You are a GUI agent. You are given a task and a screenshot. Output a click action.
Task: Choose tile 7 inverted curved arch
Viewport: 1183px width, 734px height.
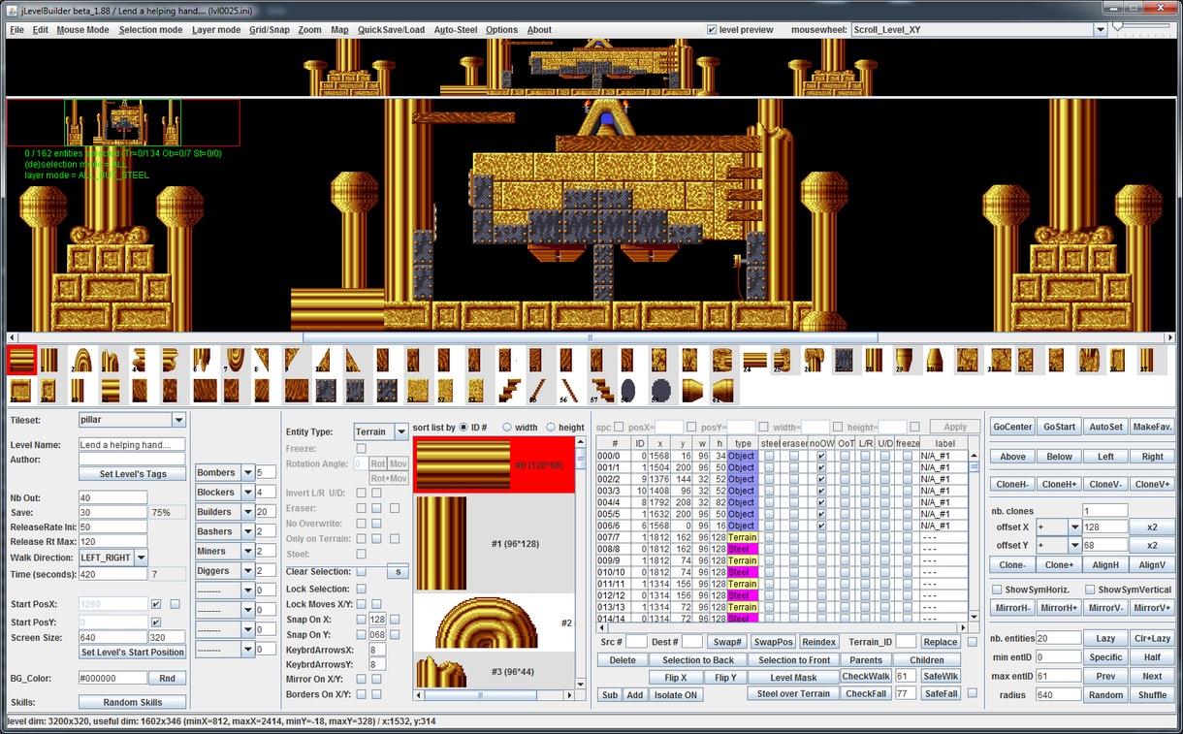(x=236, y=360)
